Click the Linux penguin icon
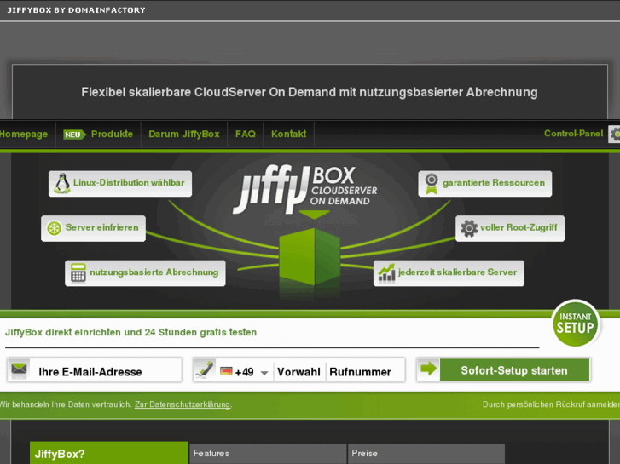 pyautogui.click(x=62, y=183)
